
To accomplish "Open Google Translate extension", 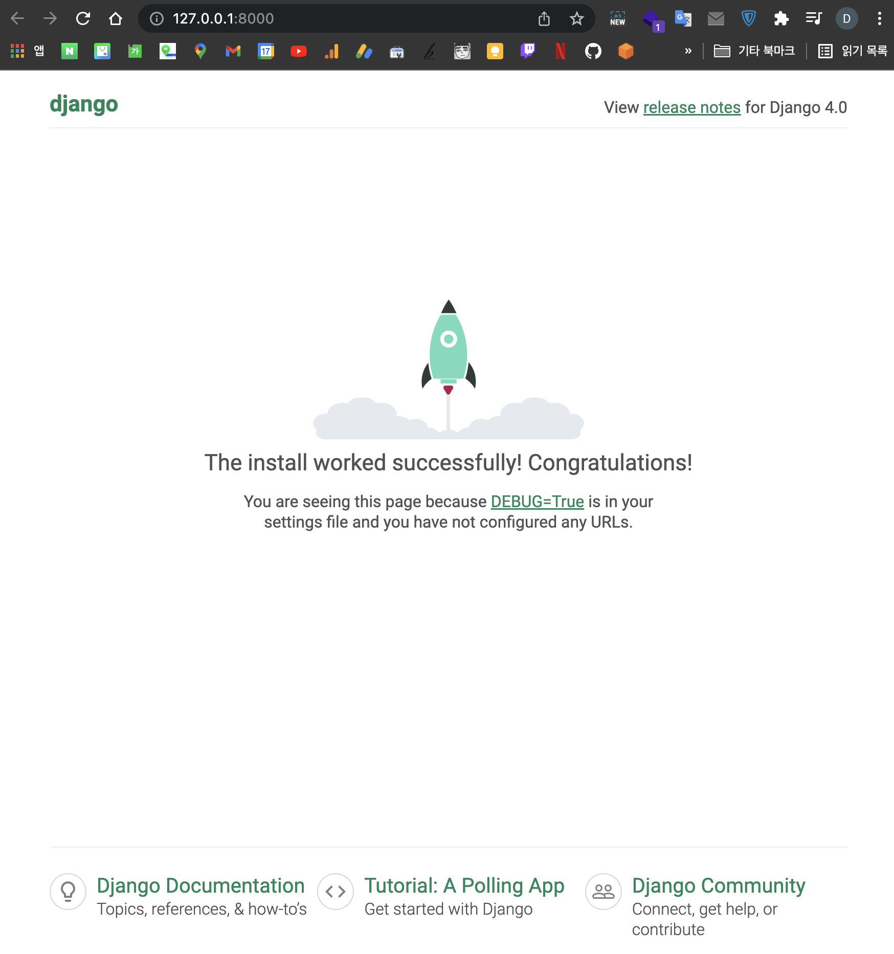I will [x=683, y=19].
